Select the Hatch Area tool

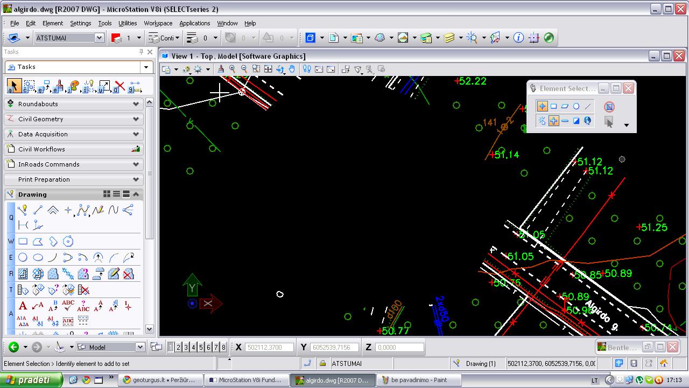(23, 274)
